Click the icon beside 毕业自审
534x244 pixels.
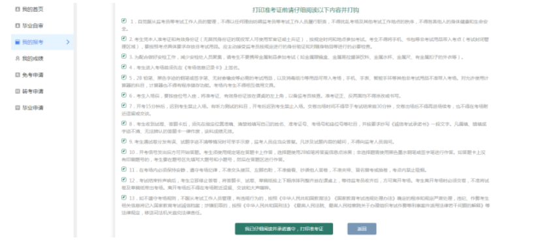click(x=18, y=25)
